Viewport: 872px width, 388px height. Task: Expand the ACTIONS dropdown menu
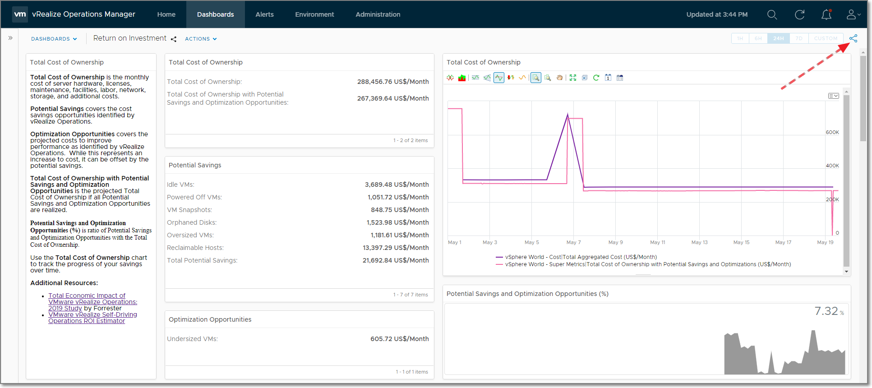(201, 39)
